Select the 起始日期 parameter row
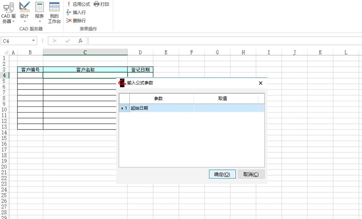 [x=161, y=108]
